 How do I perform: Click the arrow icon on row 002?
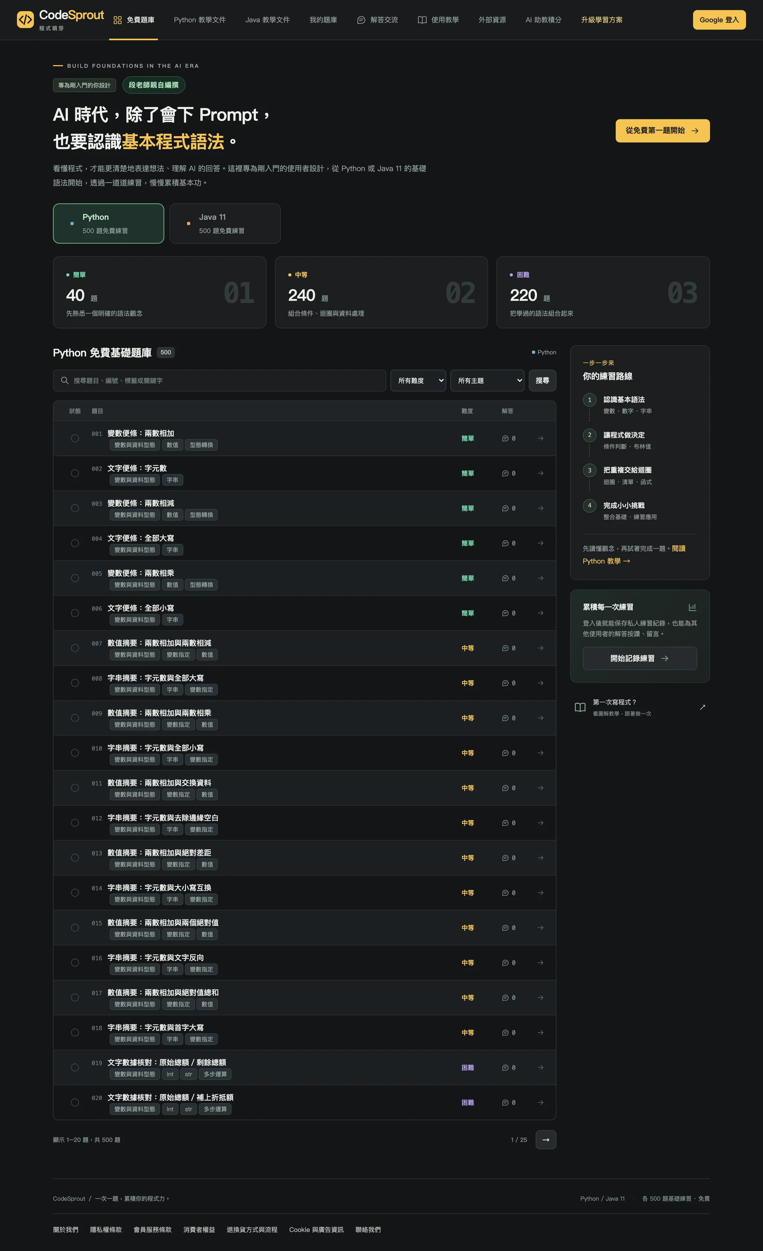click(541, 473)
